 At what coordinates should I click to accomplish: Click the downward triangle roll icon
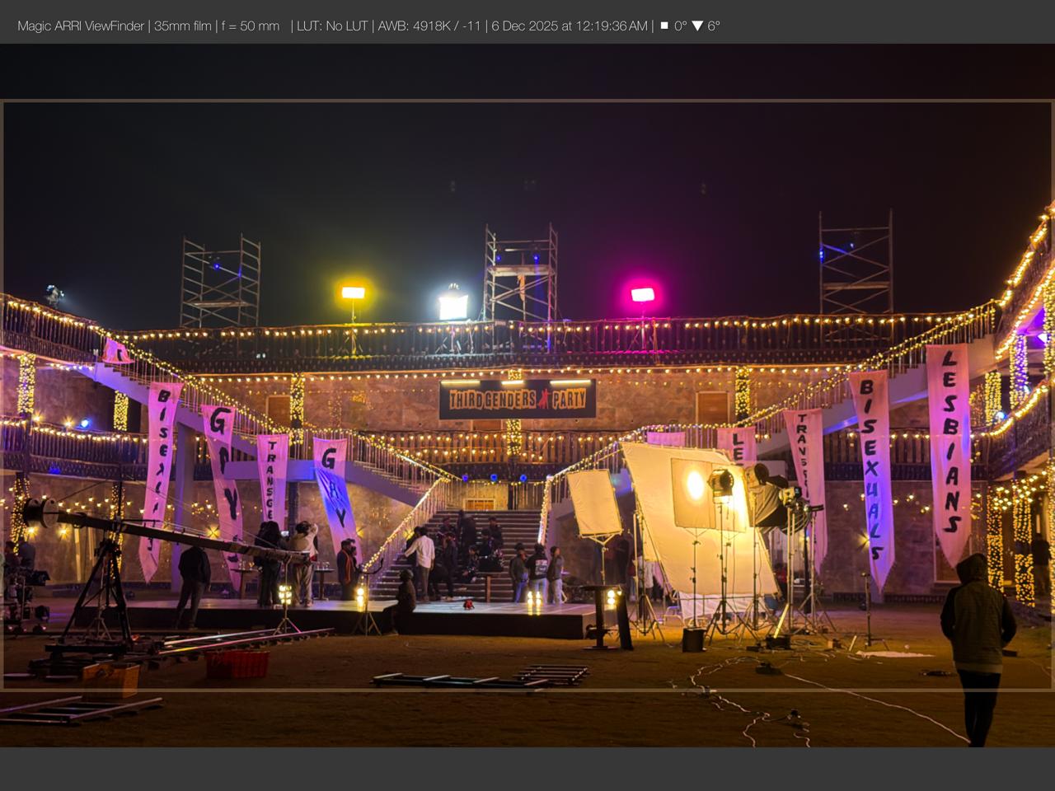pyautogui.click(x=697, y=26)
